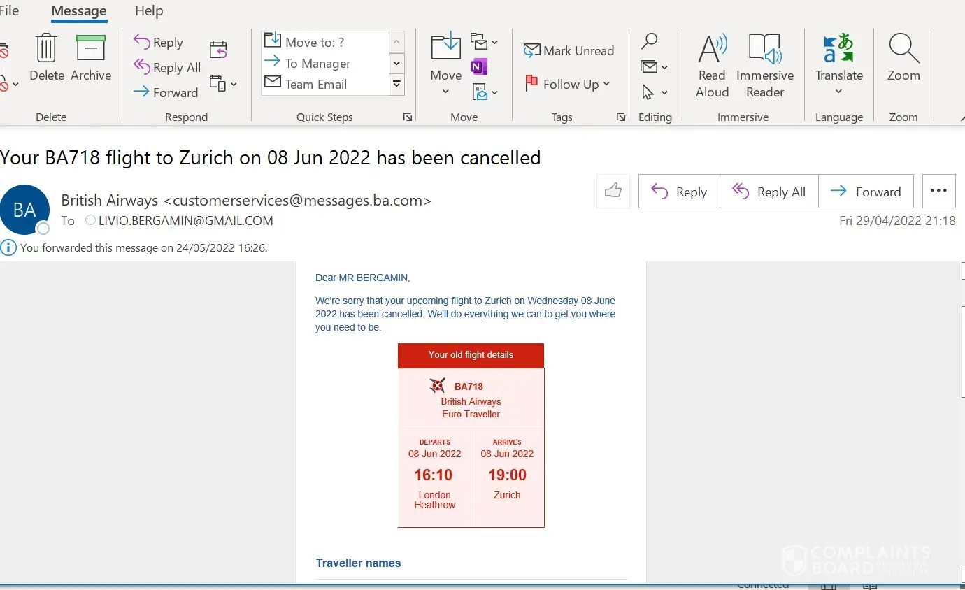Click the received date Fri 29/04/2022 21:18
The height and width of the screenshot is (590, 965).
tap(897, 221)
